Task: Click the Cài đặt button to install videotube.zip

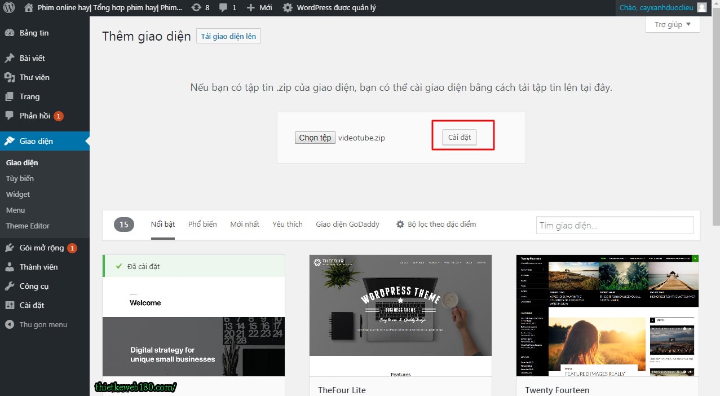Action: tap(458, 137)
